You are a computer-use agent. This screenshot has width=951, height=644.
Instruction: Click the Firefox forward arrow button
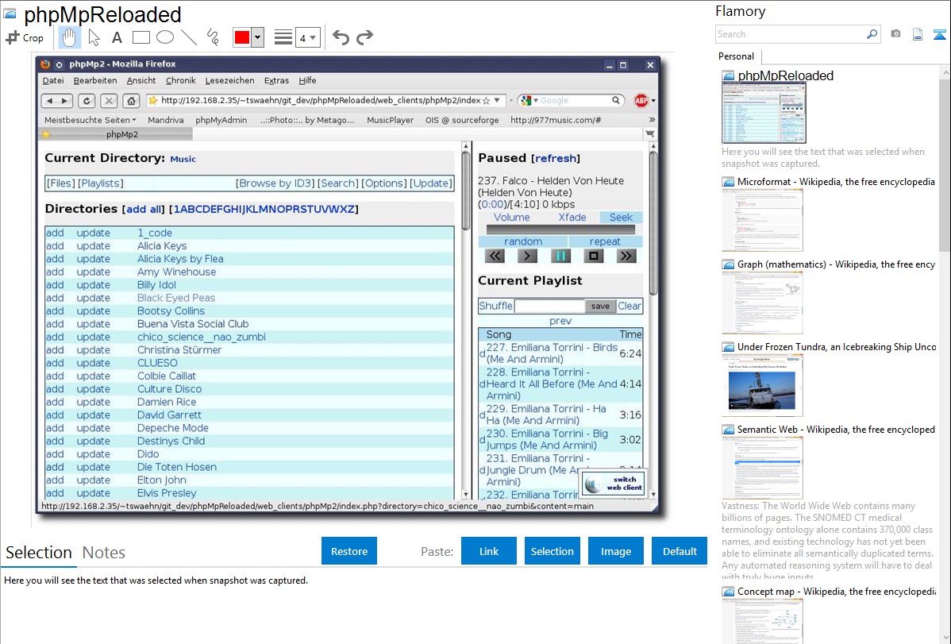pyautogui.click(x=64, y=101)
